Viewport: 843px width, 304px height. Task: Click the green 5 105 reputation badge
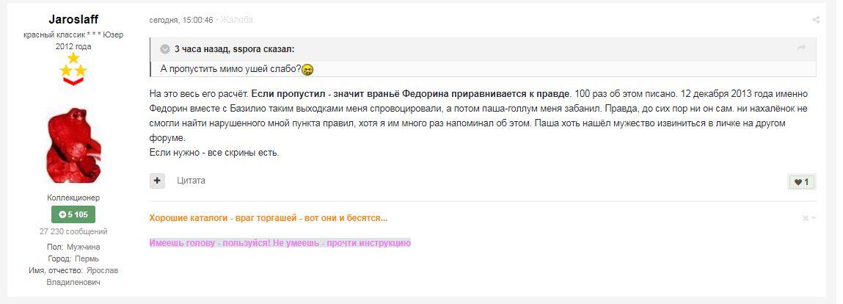point(73,214)
